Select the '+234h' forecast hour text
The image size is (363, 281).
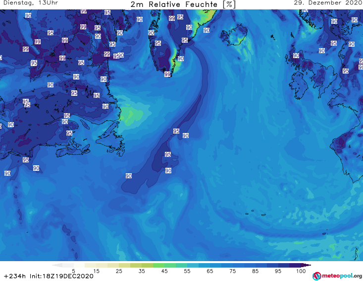15,276
